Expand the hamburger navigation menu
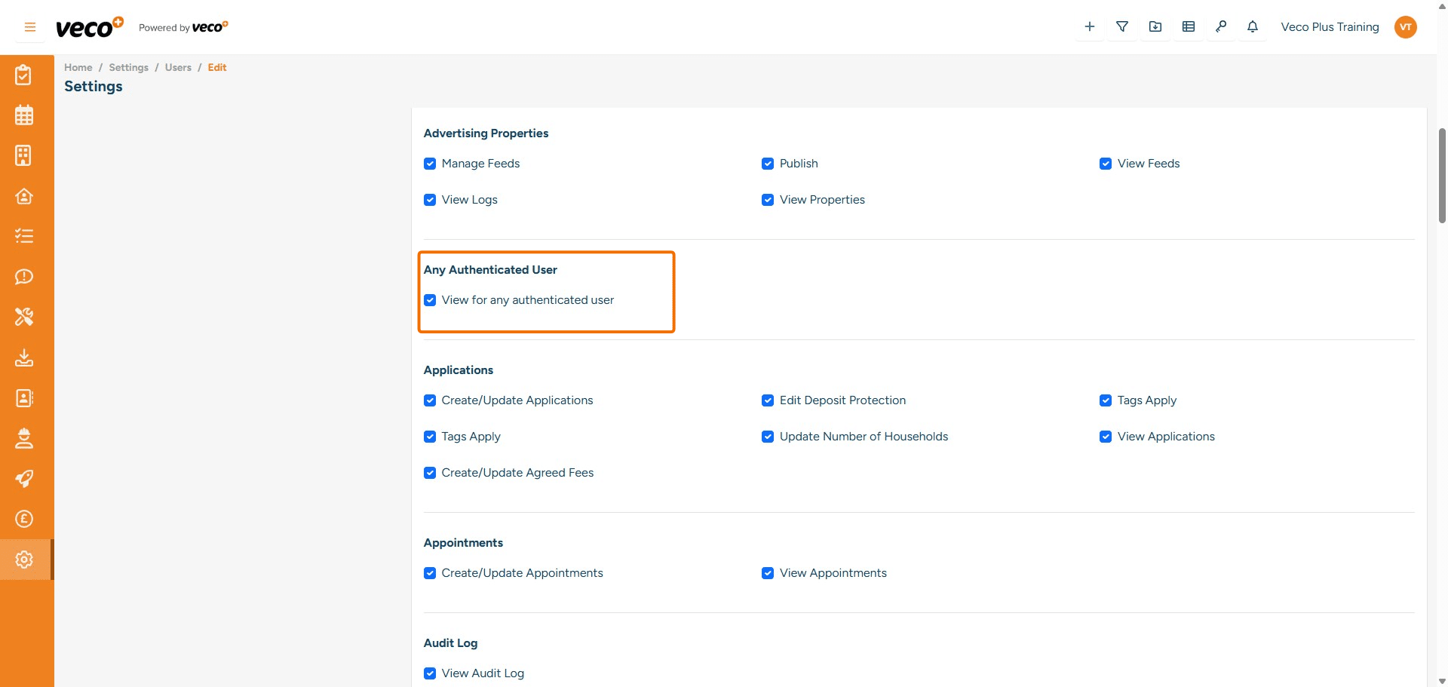The height and width of the screenshot is (687, 1448). (x=30, y=27)
